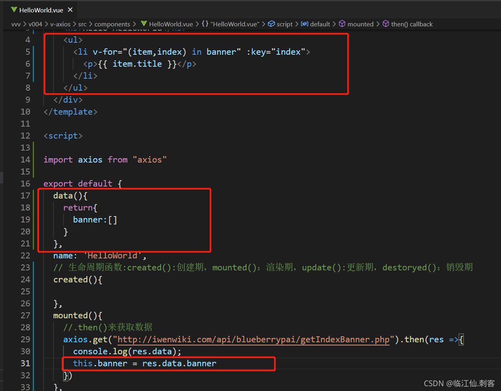This screenshot has width=501, height=391.
Task: Click 'v-for' attribute on line 5
Action: pos(105,52)
